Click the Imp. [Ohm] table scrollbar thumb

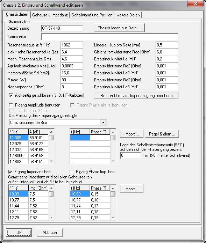tap(51, 194)
